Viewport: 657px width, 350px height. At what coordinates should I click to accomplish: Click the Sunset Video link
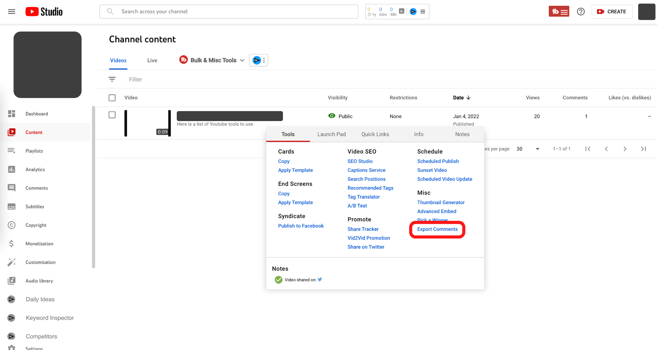click(x=432, y=170)
